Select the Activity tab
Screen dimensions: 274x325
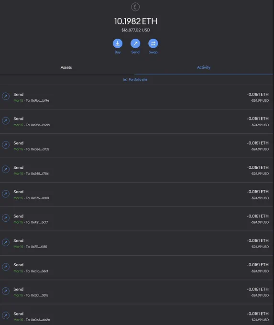coord(204,67)
